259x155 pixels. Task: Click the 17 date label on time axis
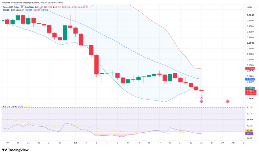[x=159, y=143]
